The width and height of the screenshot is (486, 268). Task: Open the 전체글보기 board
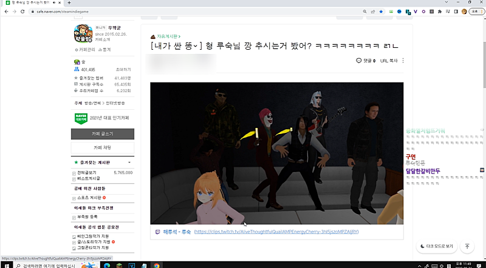[x=86, y=173]
